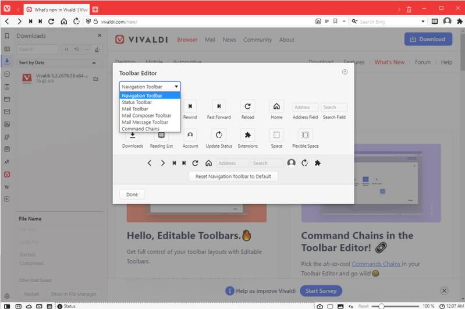
Task: Toggle images with the status bar image icon
Action: coord(340,306)
